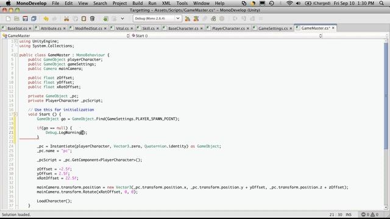Switch to the Attribute.cs tab
Image resolution: width=390 pixels, height=219 pixels.
coord(51,29)
